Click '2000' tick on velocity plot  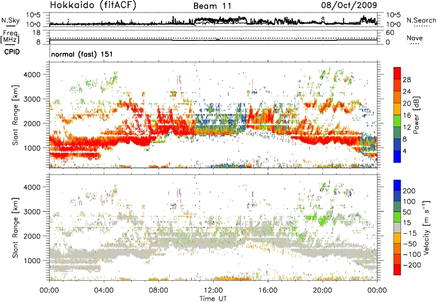(32, 236)
